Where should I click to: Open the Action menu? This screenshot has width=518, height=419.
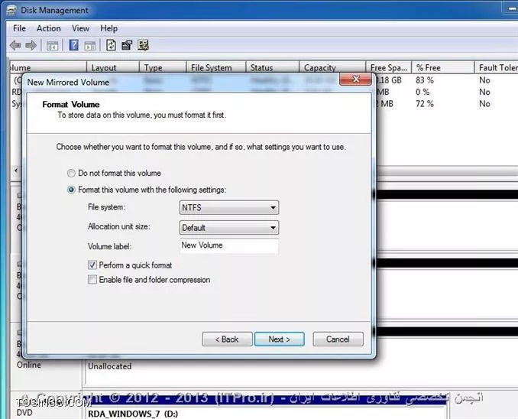[x=49, y=28]
